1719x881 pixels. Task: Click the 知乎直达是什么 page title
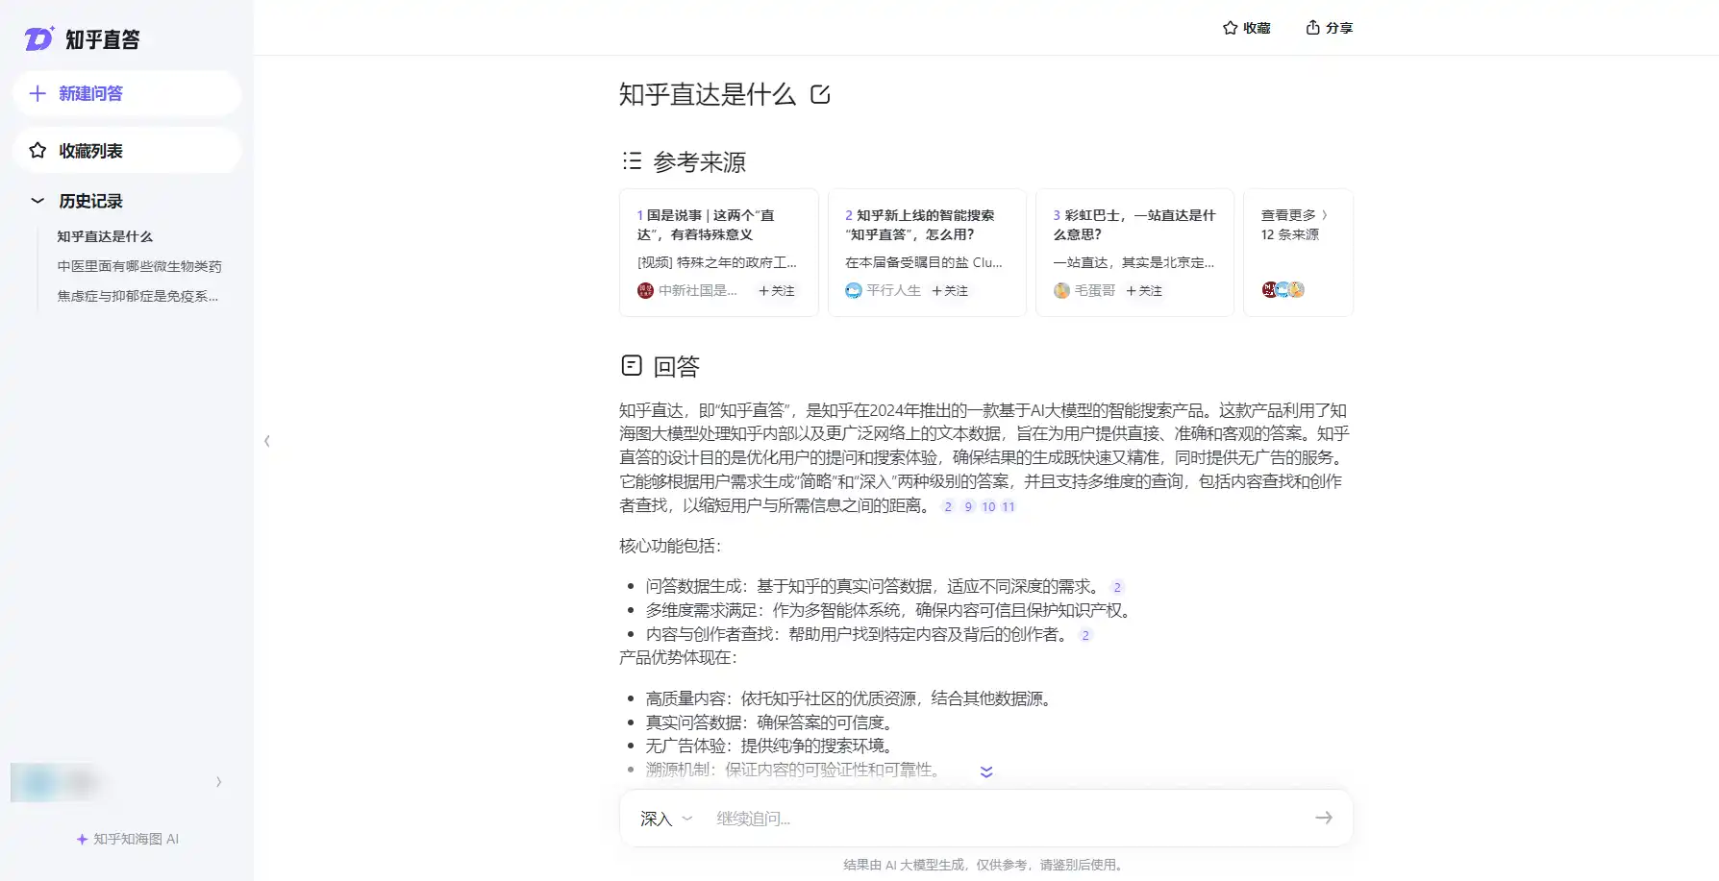point(708,94)
